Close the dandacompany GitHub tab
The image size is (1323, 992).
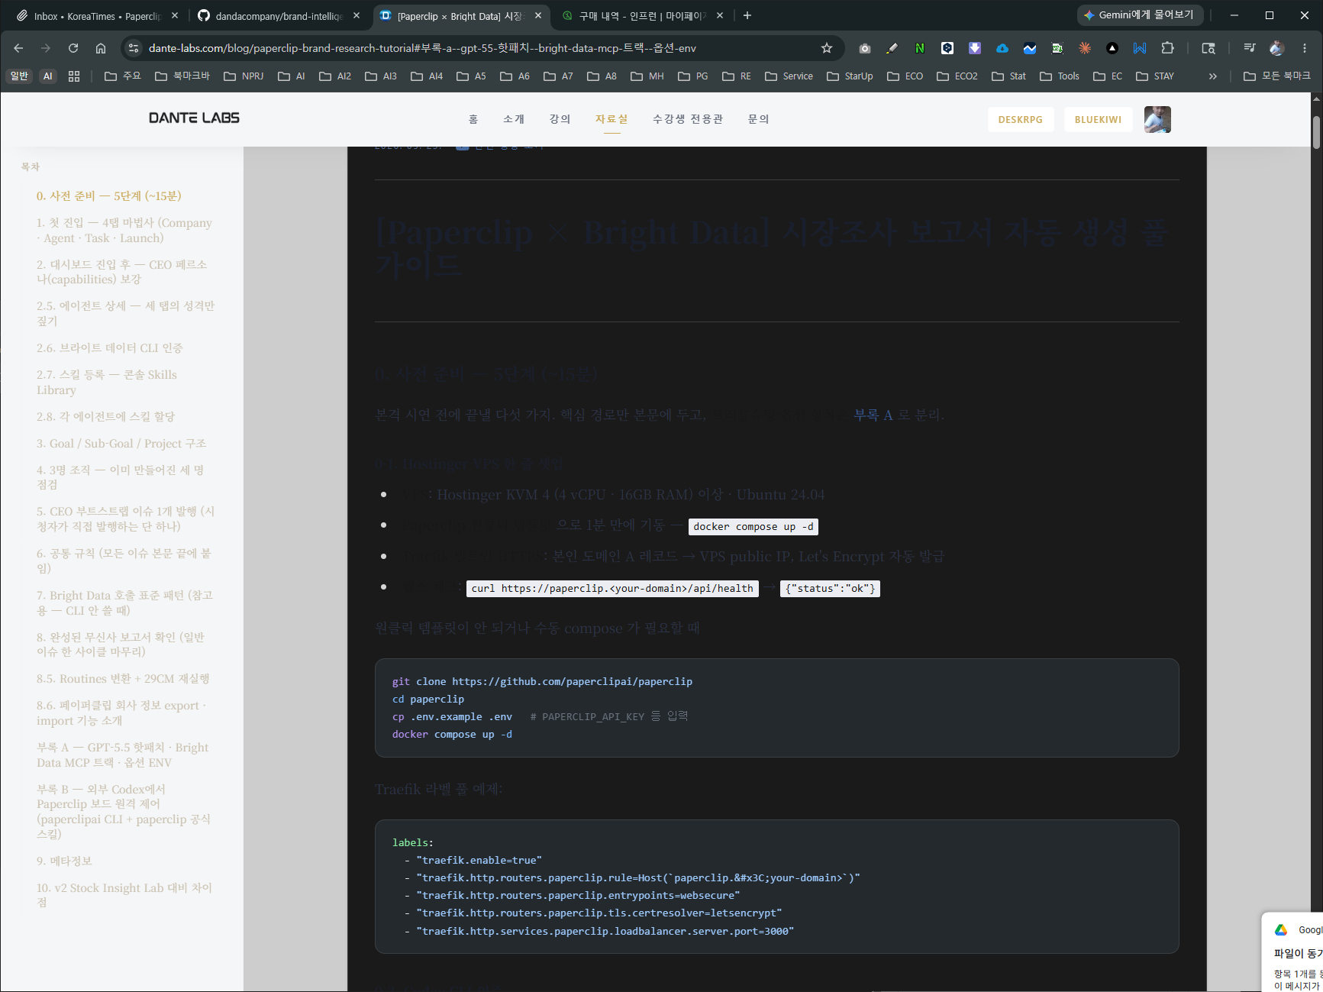point(357,15)
